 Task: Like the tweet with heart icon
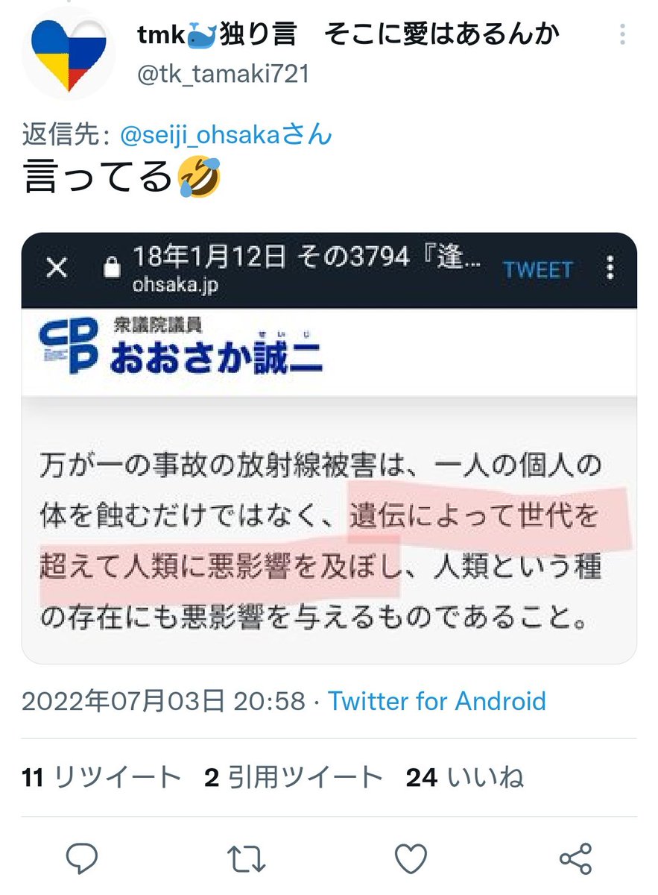[411, 859]
